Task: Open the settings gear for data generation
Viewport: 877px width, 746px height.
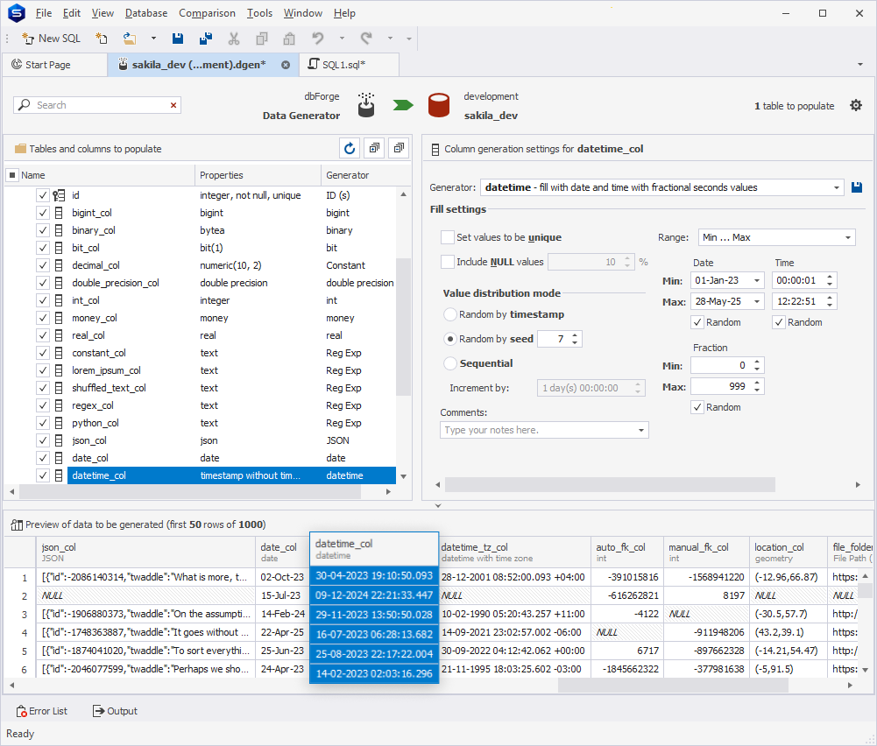Action: click(856, 106)
